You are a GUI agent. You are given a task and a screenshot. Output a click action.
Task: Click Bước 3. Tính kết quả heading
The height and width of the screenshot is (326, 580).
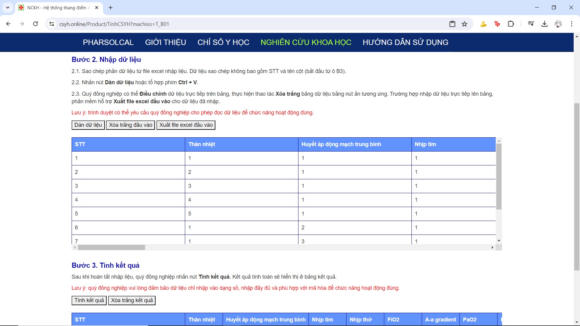pos(105,265)
